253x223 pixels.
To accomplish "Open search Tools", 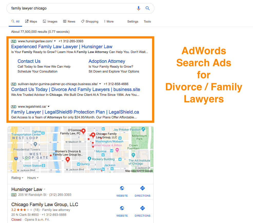I will pyautogui.click(x=147, y=22).
